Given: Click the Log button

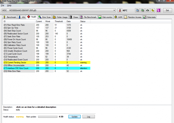Looking at the screenshot, I should (x=89, y=116).
